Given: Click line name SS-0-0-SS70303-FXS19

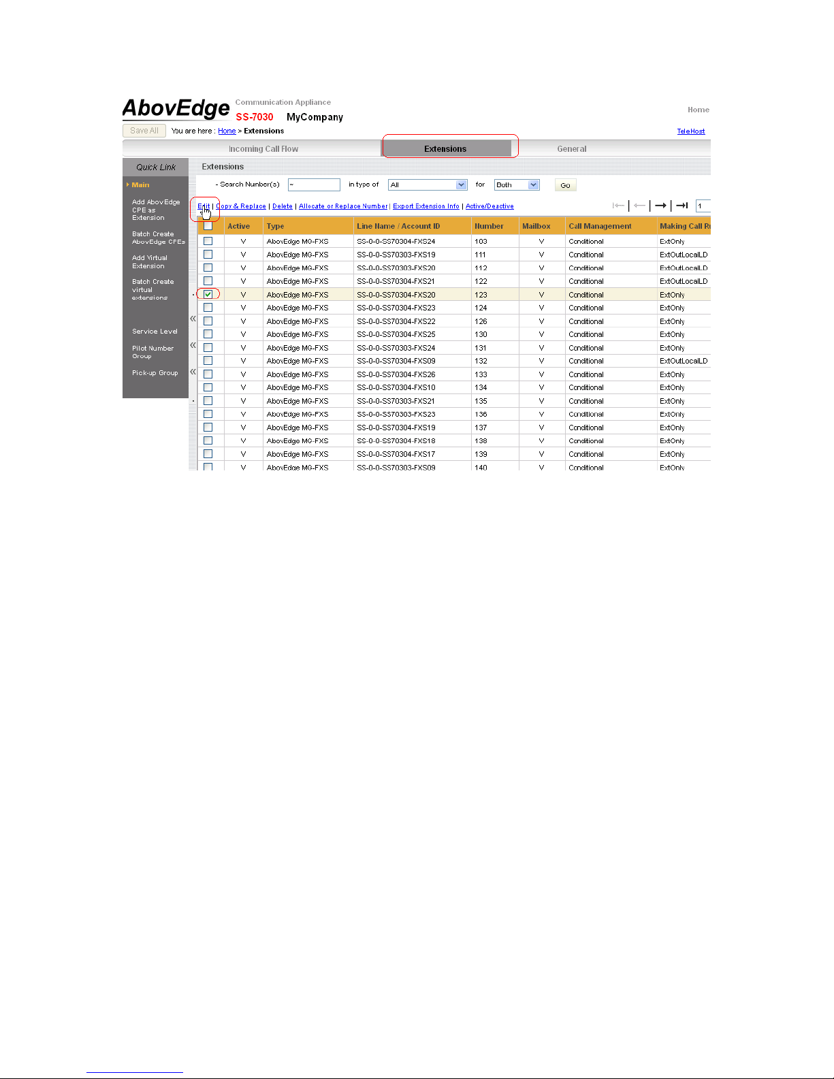Looking at the screenshot, I should pyautogui.click(x=396, y=255).
